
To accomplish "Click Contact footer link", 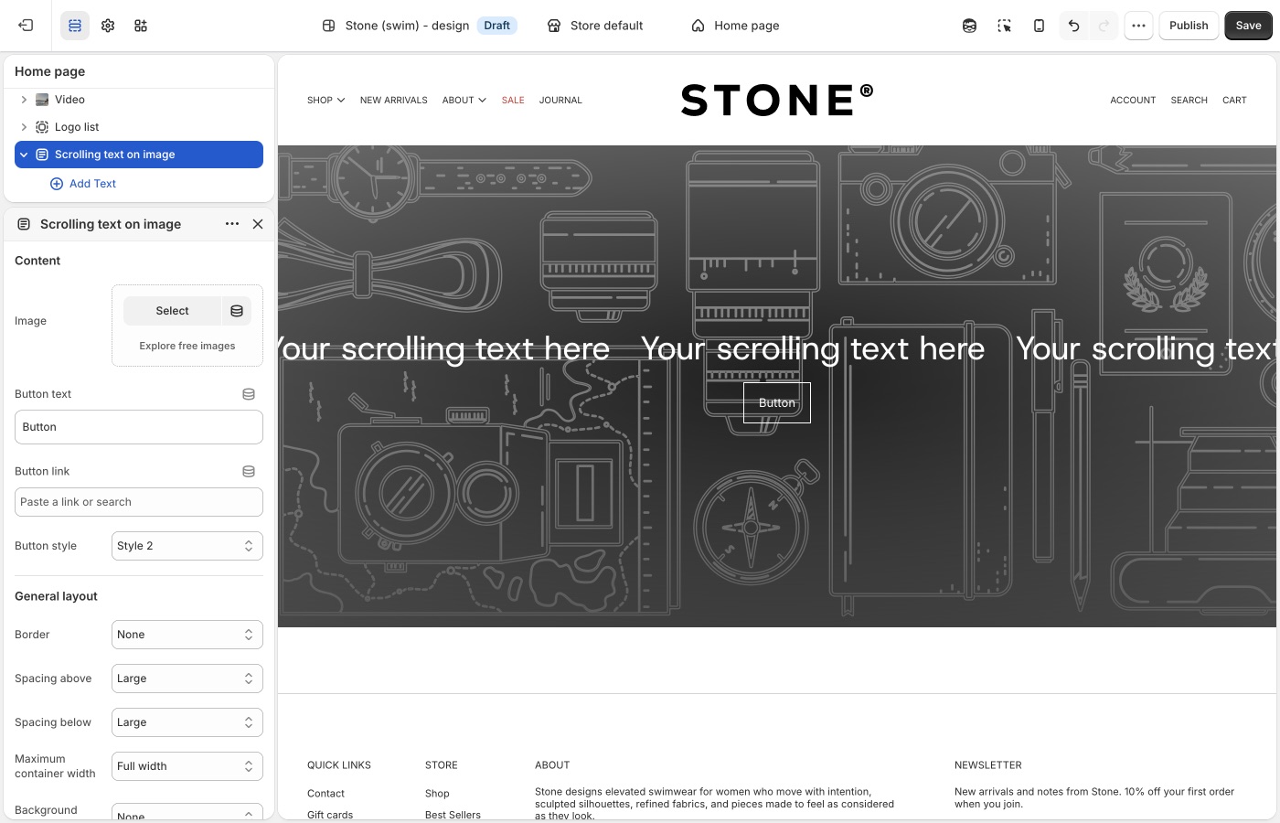I will click(325, 794).
